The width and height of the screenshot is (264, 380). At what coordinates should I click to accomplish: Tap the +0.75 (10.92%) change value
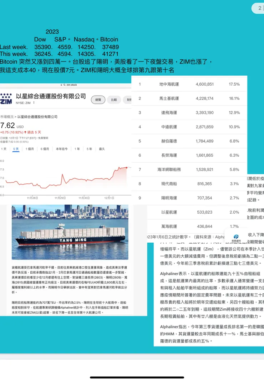point(12,132)
